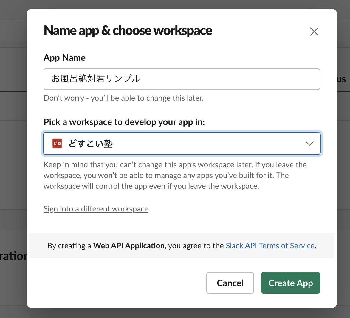This screenshot has height=318, width=350.
Task: Click the Create App button
Action: pos(290,283)
